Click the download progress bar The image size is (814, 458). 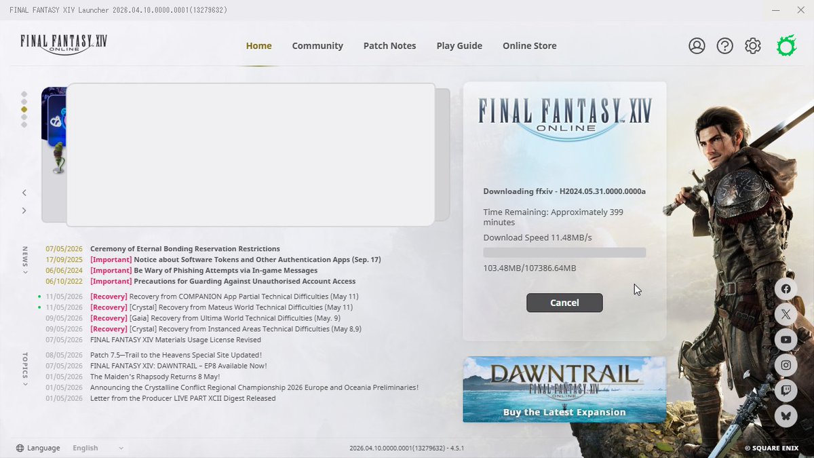tap(564, 252)
